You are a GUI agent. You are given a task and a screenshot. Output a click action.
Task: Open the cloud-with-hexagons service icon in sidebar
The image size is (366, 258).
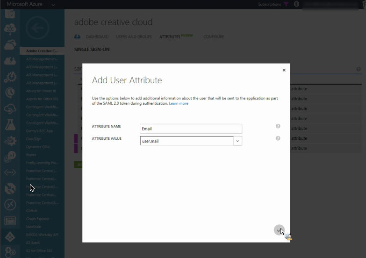click(x=10, y=29)
